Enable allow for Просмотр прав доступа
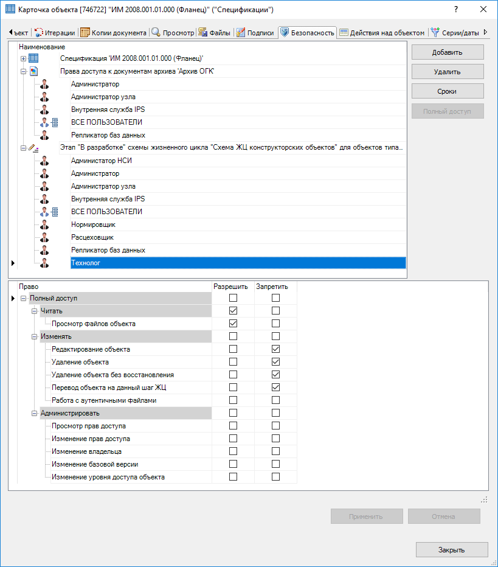 pyautogui.click(x=233, y=426)
